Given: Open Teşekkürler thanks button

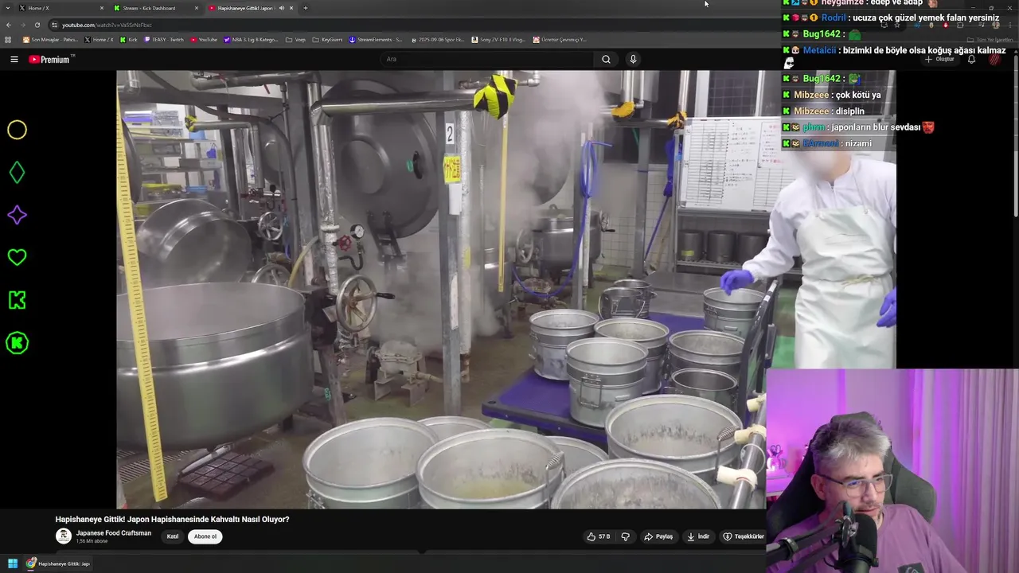Looking at the screenshot, I should point(744,536).
